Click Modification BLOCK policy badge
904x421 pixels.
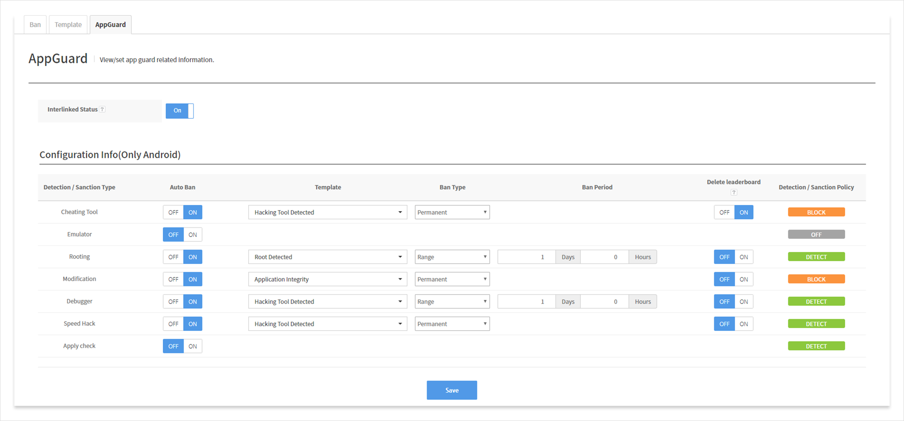(x=816, y=279)
